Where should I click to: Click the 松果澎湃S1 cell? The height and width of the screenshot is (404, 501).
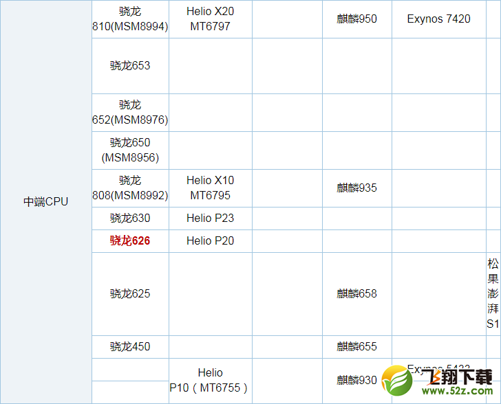[493, 294]
